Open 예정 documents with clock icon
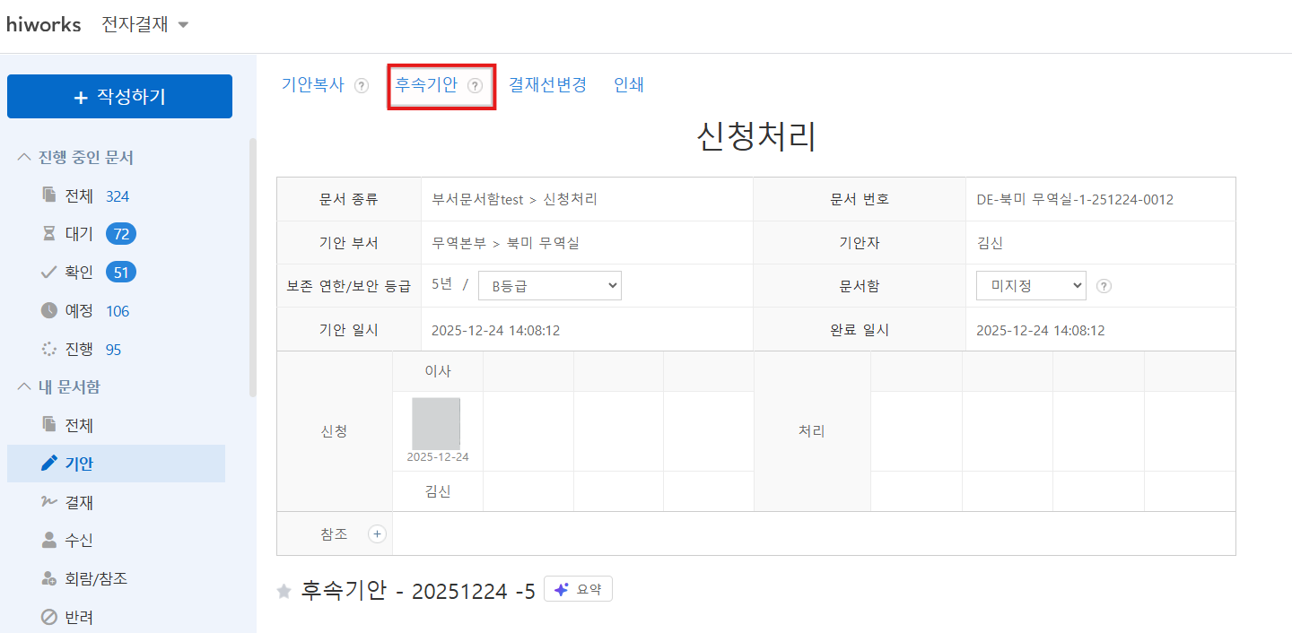1292x633 pixels. [79, 311]
